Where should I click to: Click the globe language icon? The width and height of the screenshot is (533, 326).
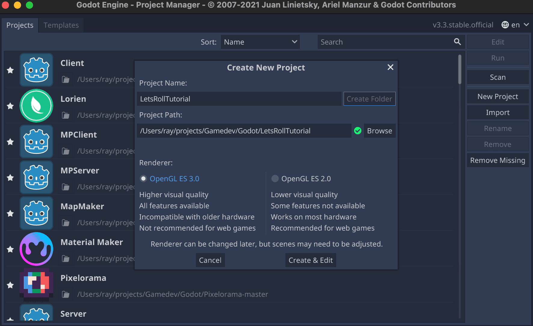505,25
